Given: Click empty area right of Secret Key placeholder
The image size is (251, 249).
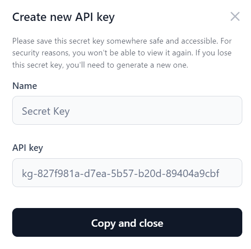Looking at the screenshot, I should [155, 110].
